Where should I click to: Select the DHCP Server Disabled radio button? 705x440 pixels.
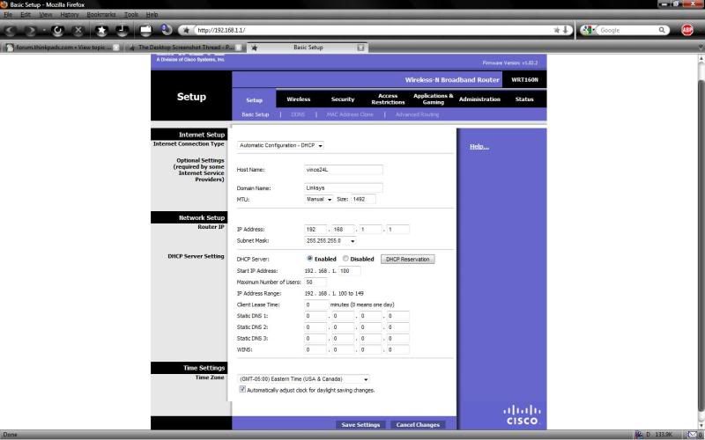click(345, 259)
